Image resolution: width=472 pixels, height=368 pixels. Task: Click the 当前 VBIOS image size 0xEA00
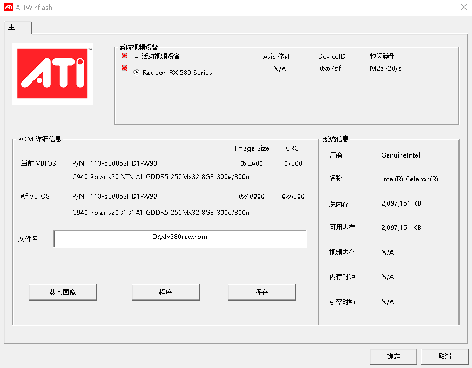[252, 163]
